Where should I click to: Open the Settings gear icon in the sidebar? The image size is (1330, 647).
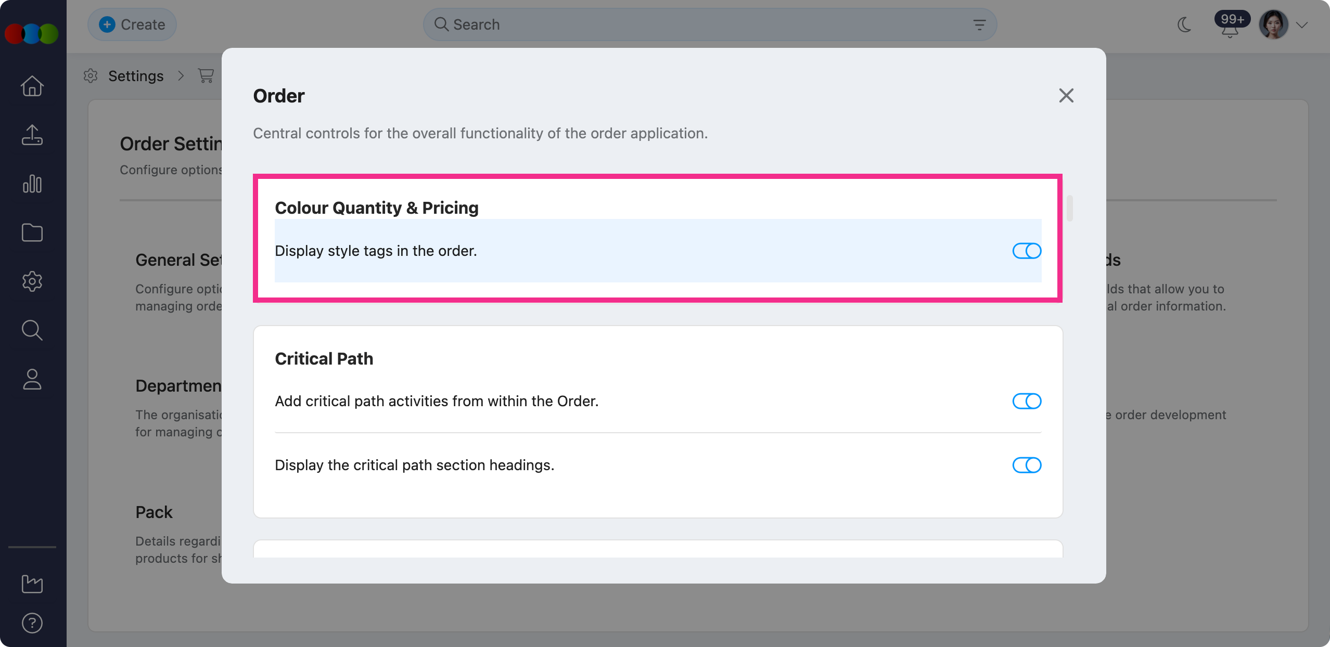pos(32,281)
